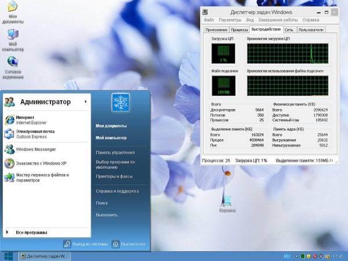The height and width of the screenshot is (261, 348).
Task: Click the Windows Start button on the taskbar
Action: pos(9,256)
